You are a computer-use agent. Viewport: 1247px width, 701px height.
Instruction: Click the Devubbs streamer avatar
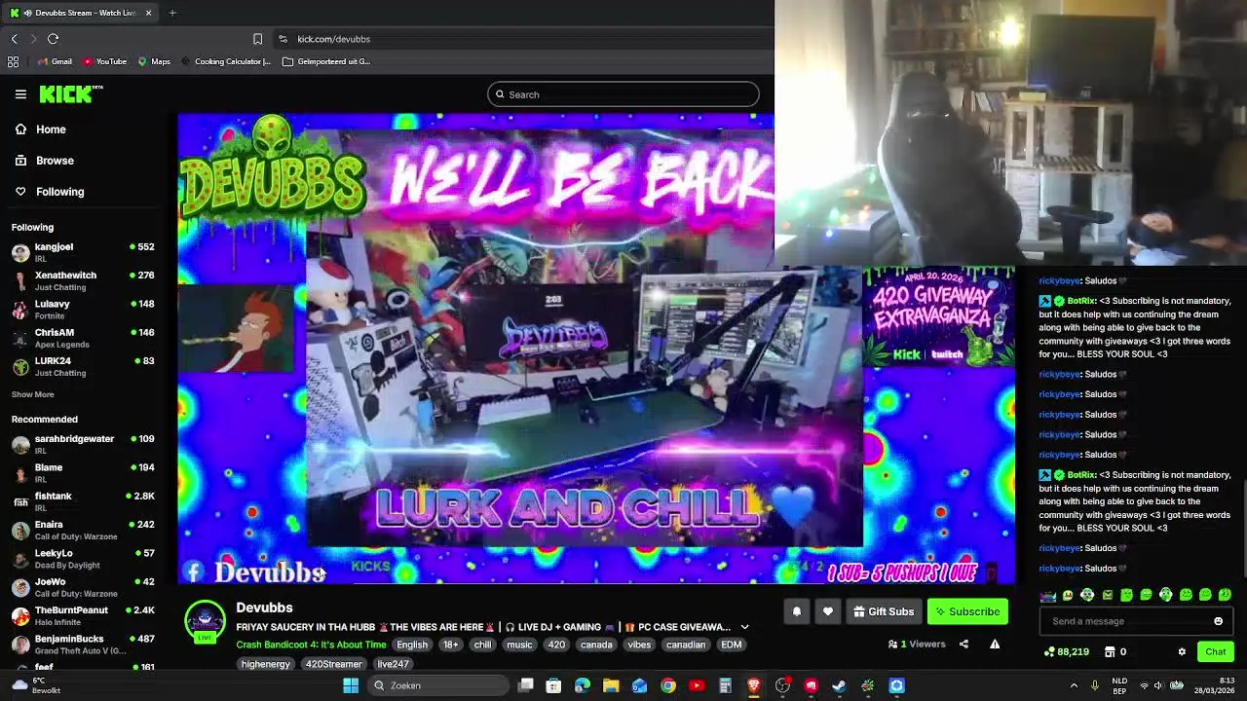coord(205,621)
